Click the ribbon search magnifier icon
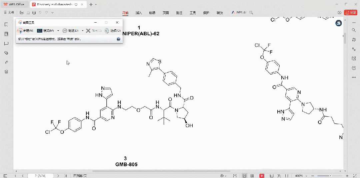This screenshot has width=360, height=178. coord(251,13)
